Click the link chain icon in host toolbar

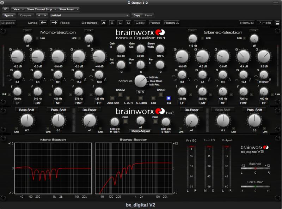point(6,9)
